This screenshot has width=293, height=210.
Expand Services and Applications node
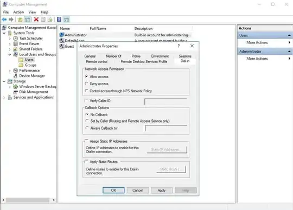pos(4,98)
